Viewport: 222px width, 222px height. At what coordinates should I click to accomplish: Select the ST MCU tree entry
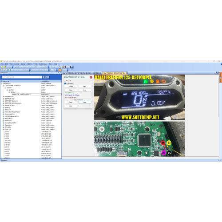(8, 127)
